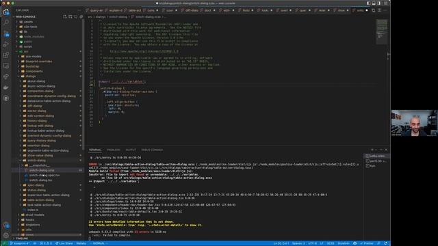This screenshot has width=438, height=246.
Task: Click errors and warnings count in status bar
Action: (46, 243)
